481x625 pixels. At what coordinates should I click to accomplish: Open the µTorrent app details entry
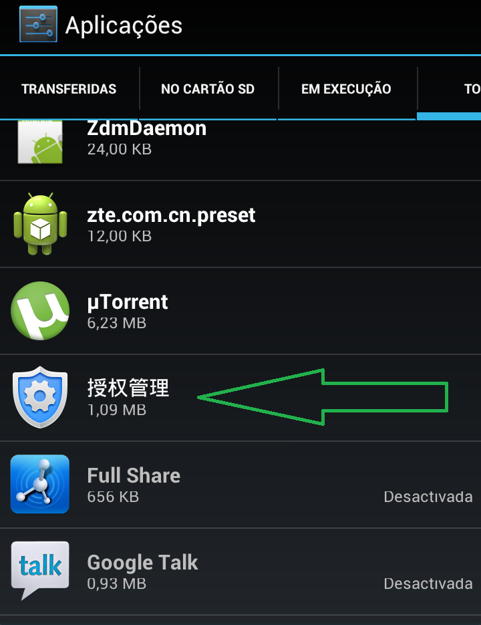coord(240,311)
